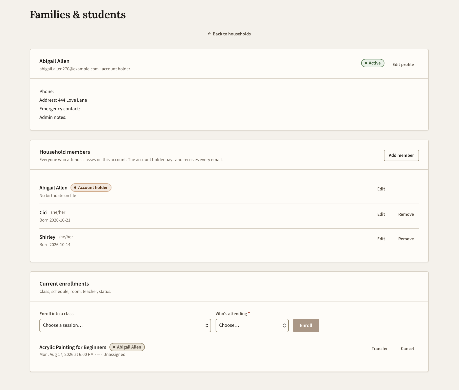Click the abigail.allen270@example.com email text
The height and width of the screenshot is (390, 459).
(69, 69)
